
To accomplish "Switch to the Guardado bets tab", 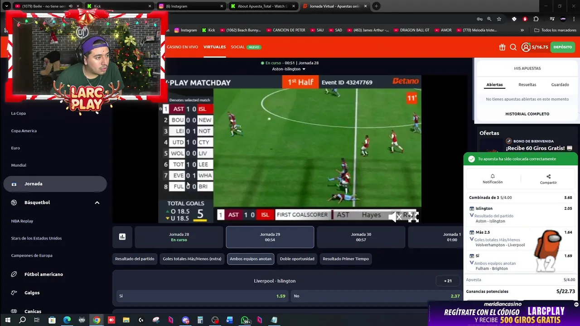I will pos(560,85).
